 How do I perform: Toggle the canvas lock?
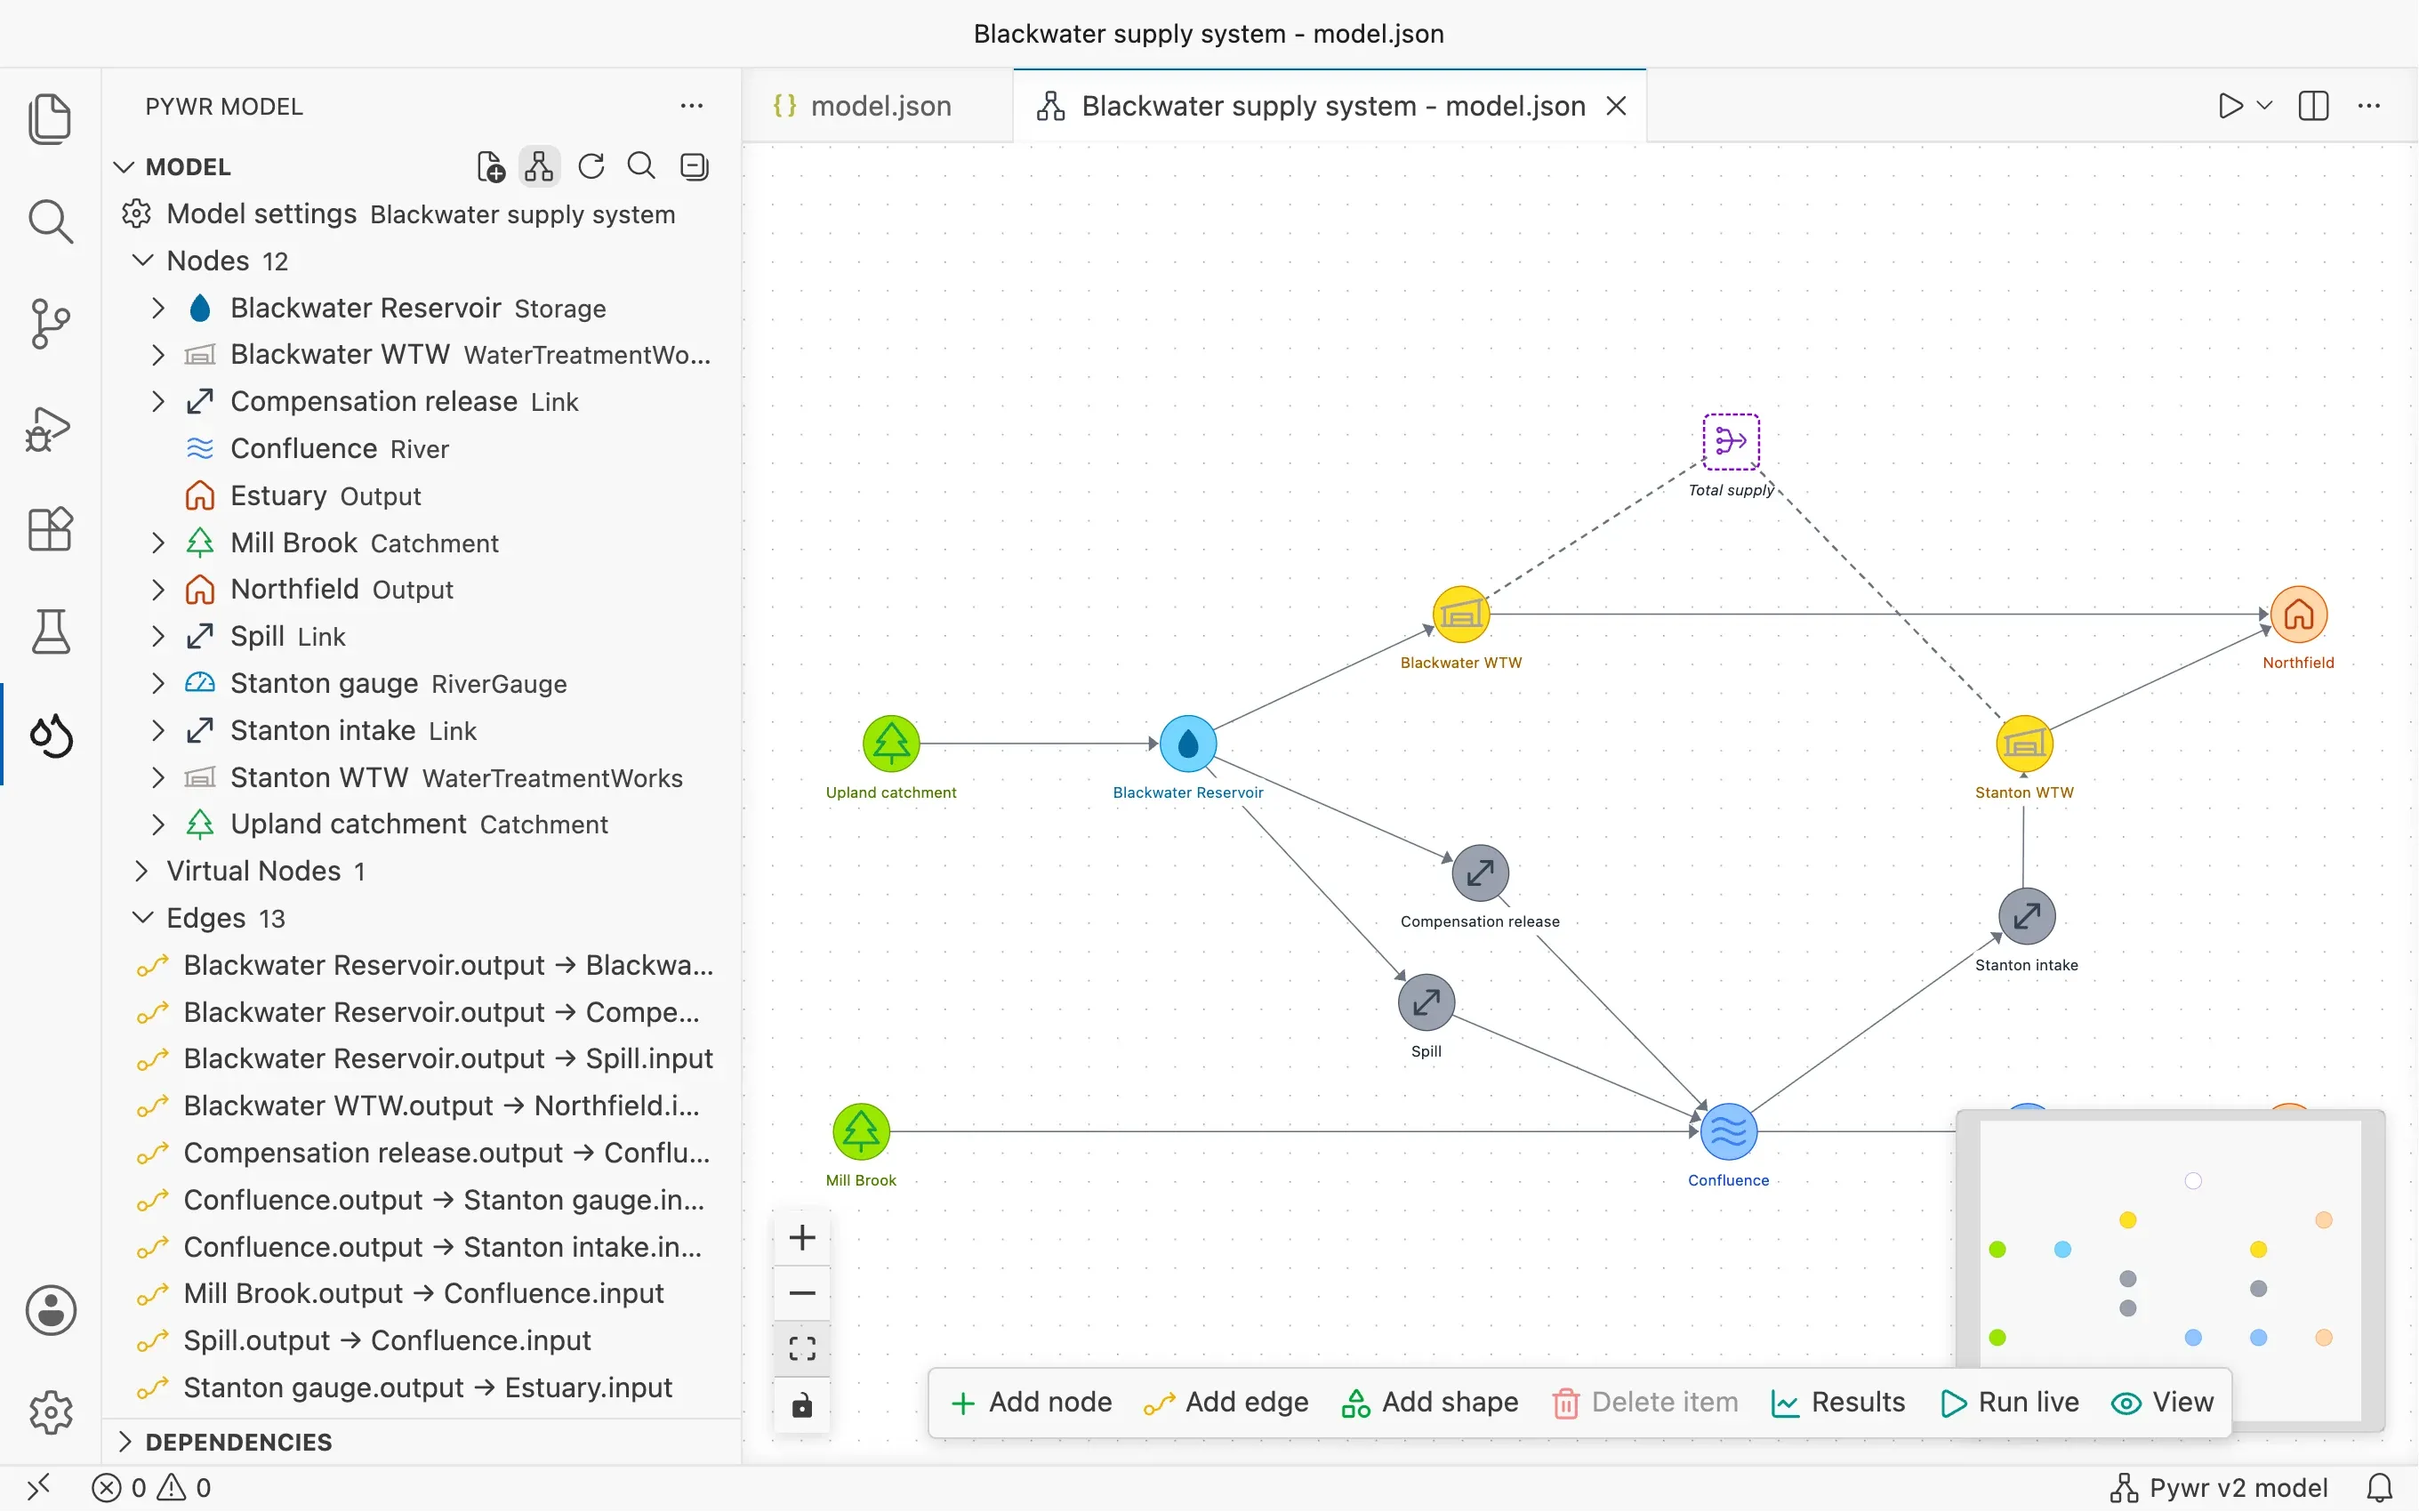point(801,1406)
